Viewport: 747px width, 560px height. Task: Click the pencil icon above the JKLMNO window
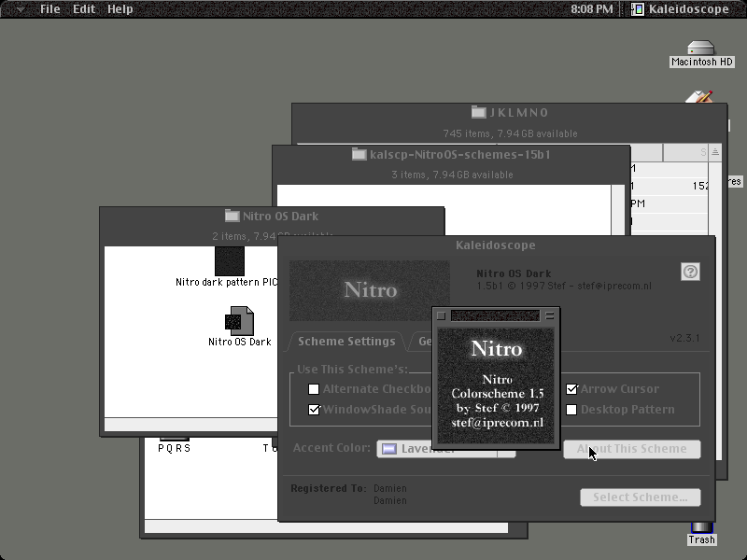click(x=699, y=97)
